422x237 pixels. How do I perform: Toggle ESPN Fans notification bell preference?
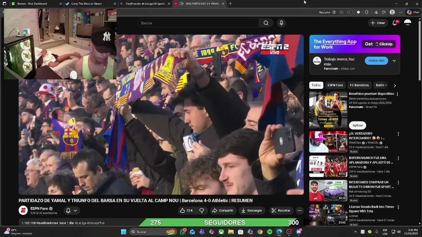71,211
